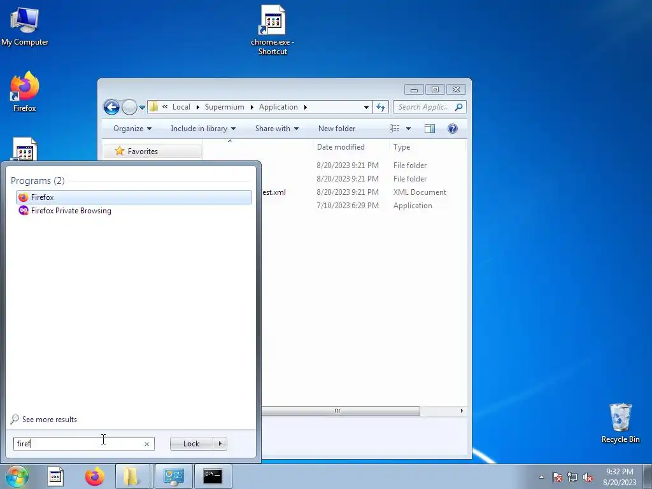Select Firefox Private Browsing result

click(134, 210)
